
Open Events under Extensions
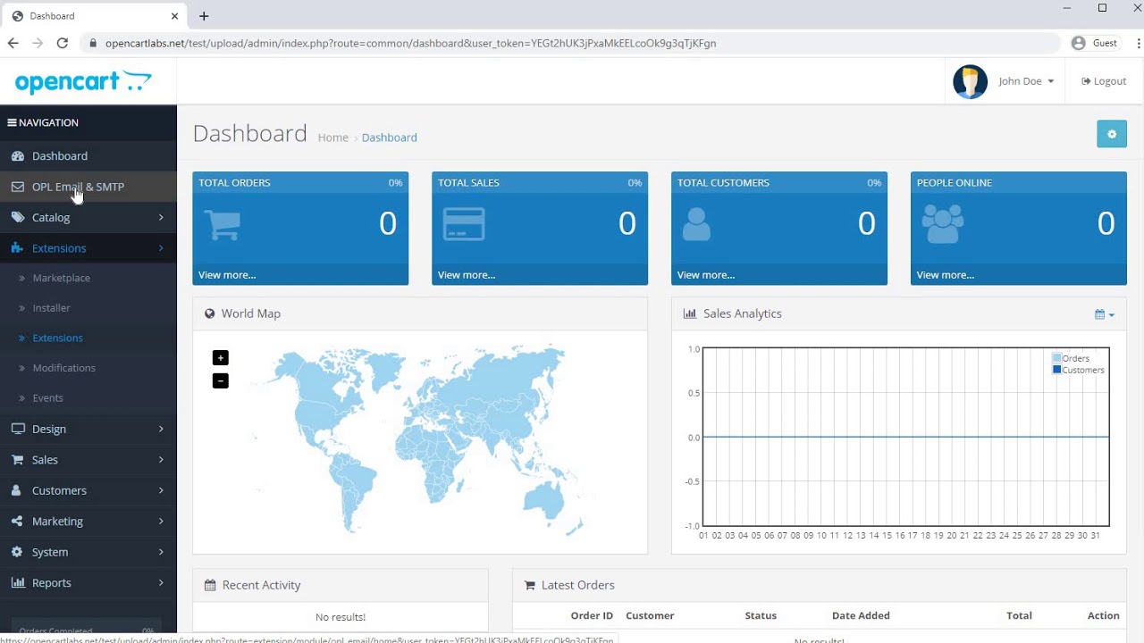click(x=47, y=398)
